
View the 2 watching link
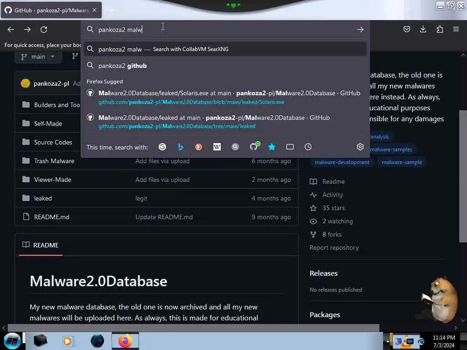point(337,221)
